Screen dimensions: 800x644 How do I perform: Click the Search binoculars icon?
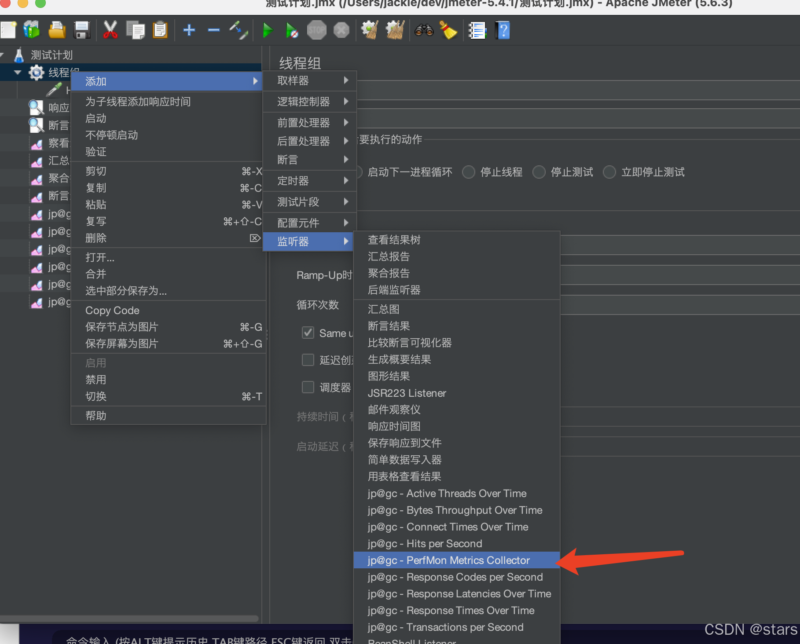pyautogui.click(x=424, y=30)
